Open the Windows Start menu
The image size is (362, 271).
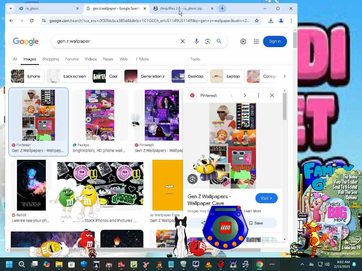click(9, 264)
